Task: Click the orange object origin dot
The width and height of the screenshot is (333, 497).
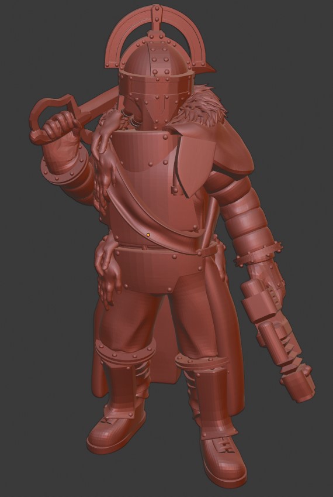Action: tap(148, 235)
